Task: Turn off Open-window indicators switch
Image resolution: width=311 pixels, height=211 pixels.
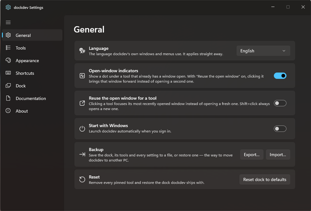Action: (x=280, y=76)
